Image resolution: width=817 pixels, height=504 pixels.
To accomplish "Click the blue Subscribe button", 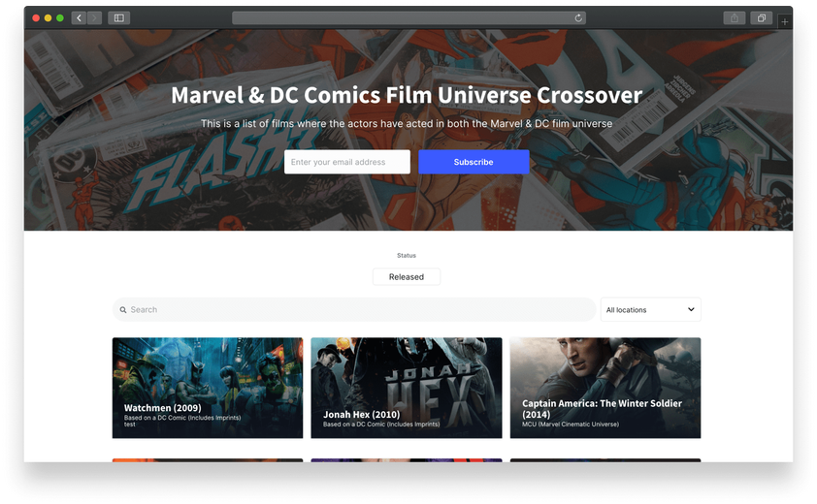I will [x=474, y=162].
